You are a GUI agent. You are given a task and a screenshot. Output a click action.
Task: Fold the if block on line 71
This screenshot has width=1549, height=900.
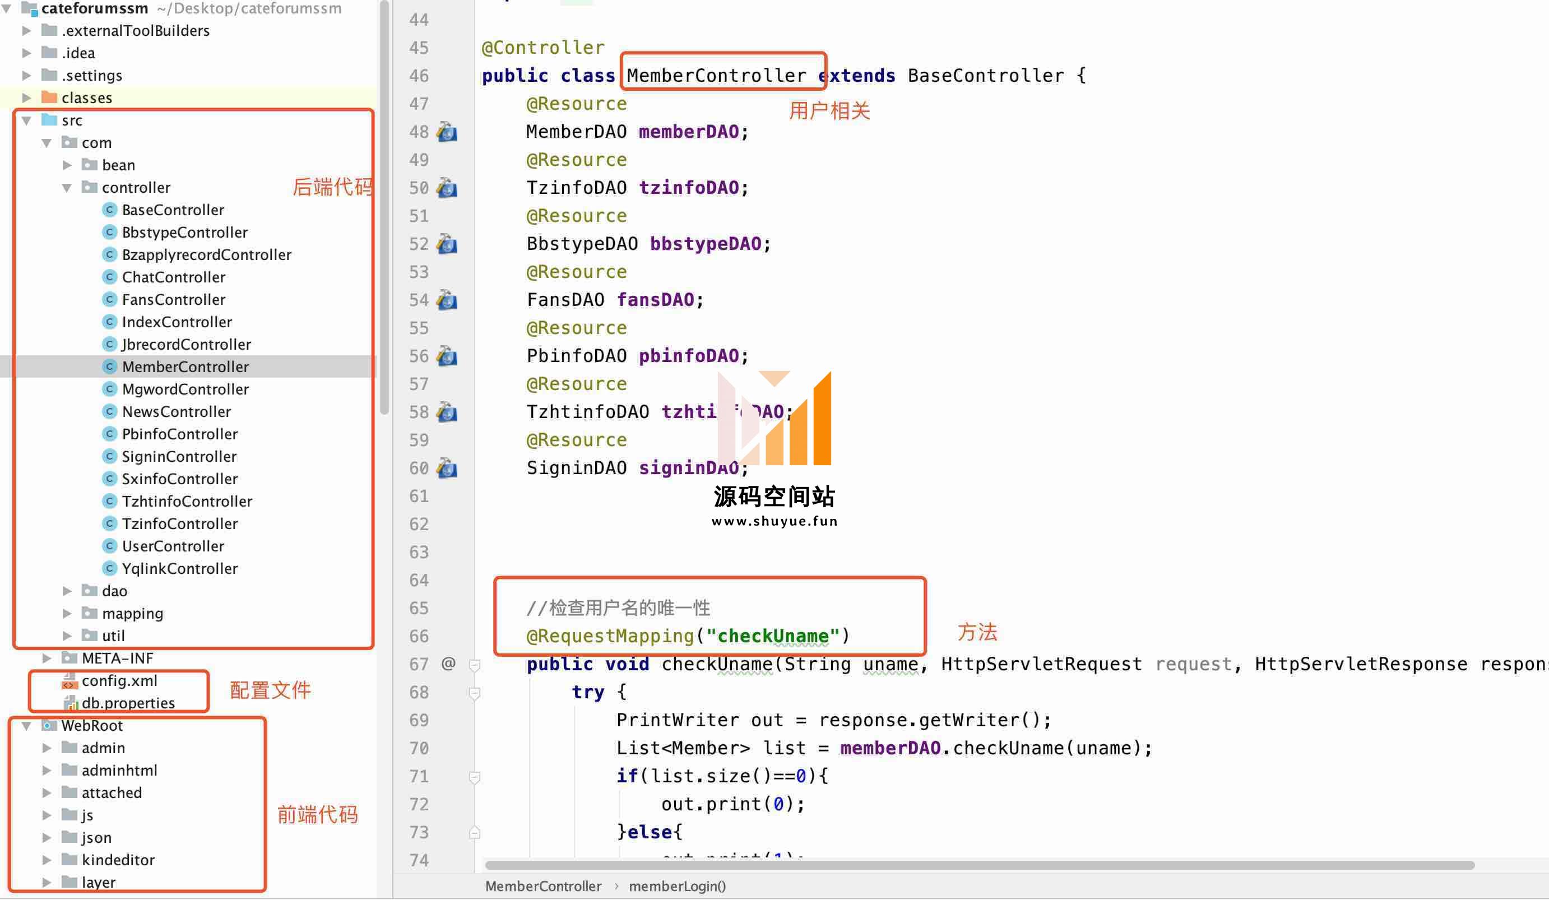tap(475, 777)
